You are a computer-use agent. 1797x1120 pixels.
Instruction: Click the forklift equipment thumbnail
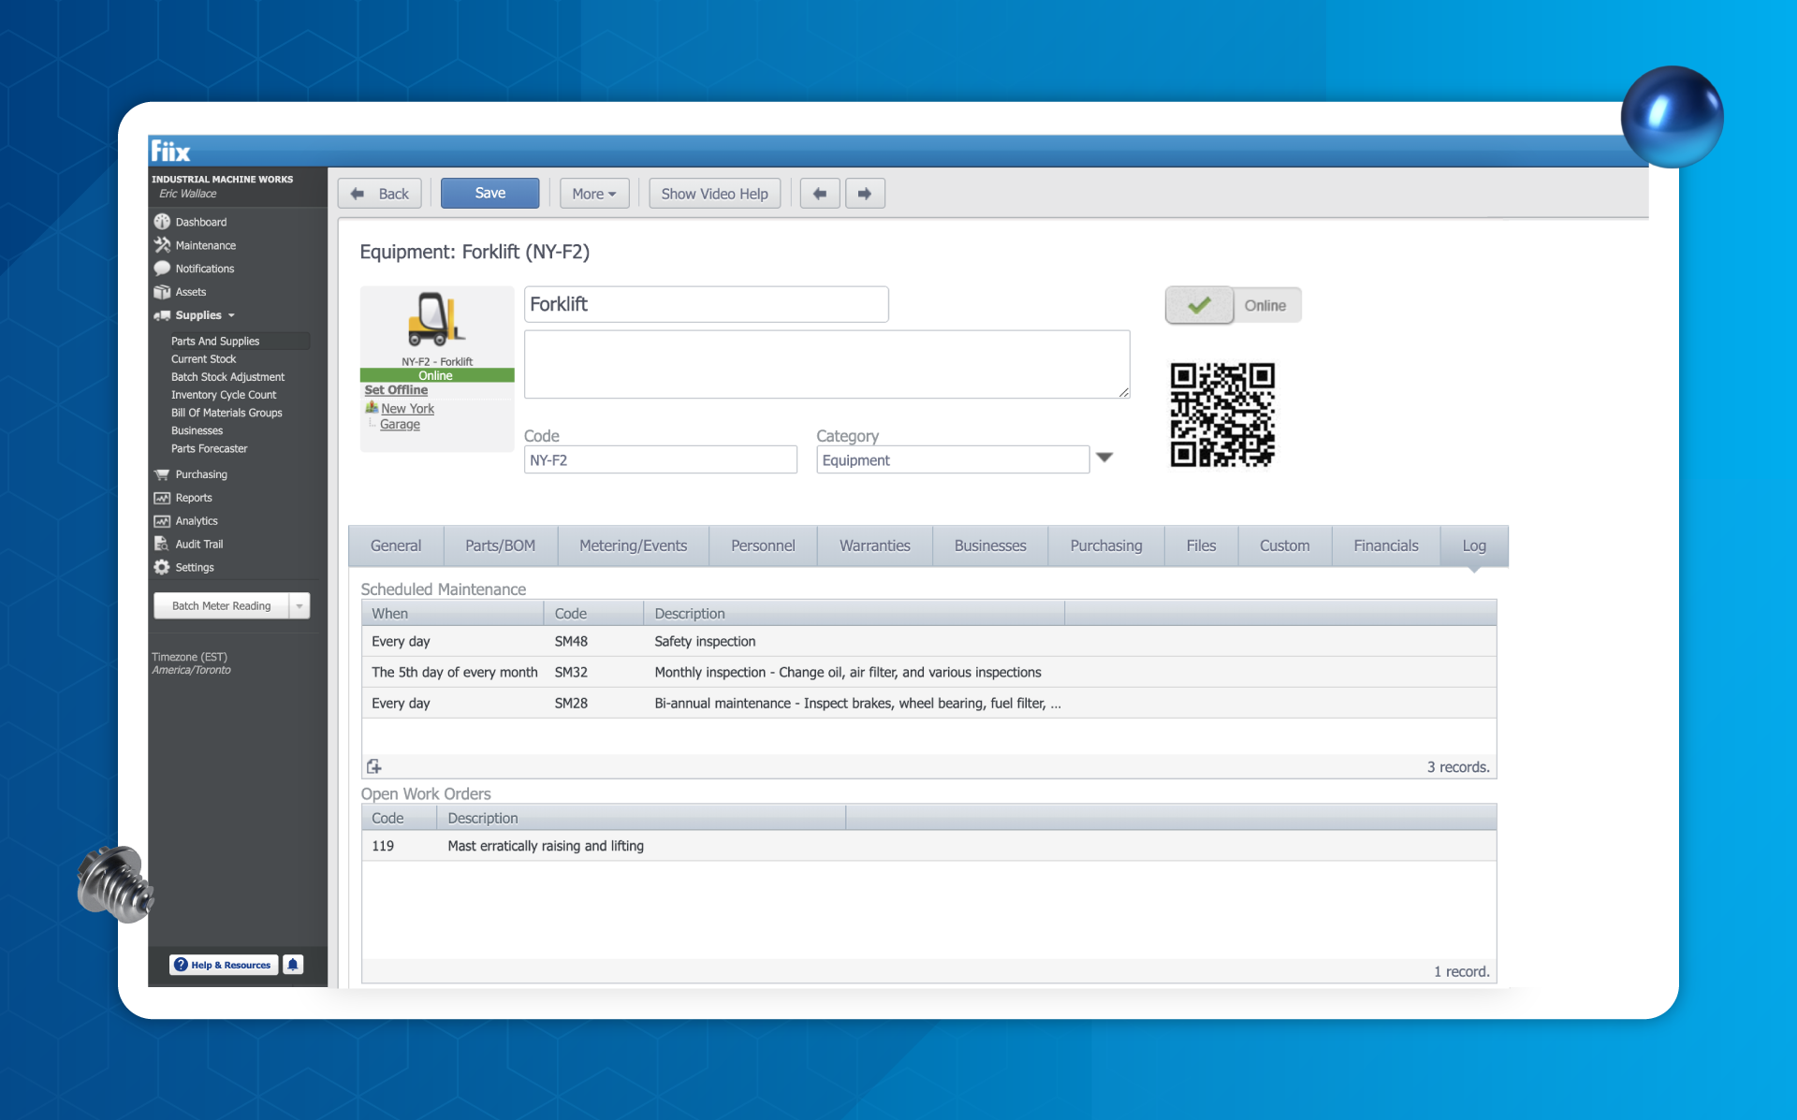[436, 321]
